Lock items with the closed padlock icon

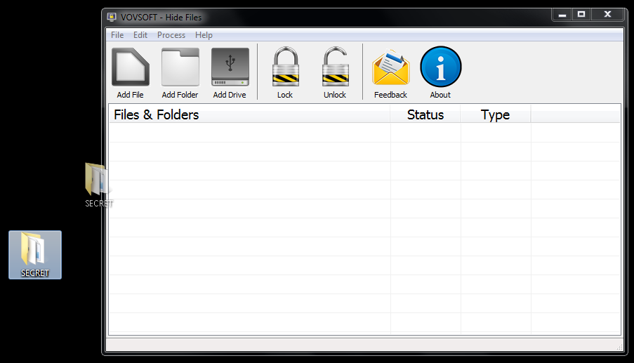click(x=285, y=68)
